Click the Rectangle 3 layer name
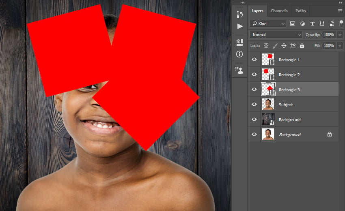This screenshot has height=211, width=345. [x=289, y=90]
